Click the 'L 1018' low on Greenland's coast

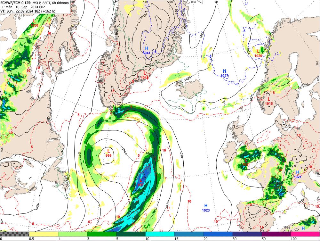point(145,75)
